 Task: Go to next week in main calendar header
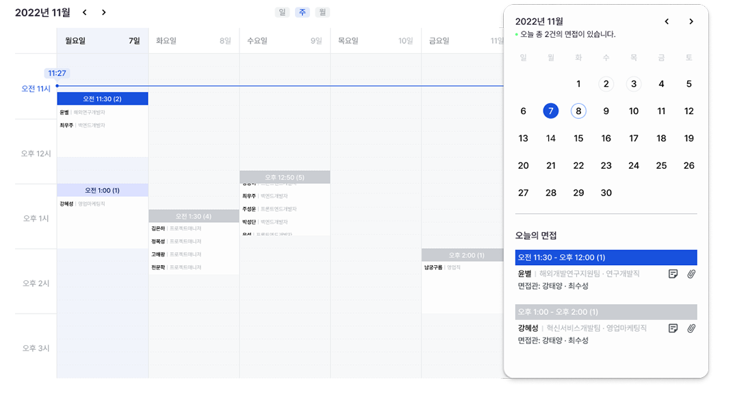(x=103, y=12)
